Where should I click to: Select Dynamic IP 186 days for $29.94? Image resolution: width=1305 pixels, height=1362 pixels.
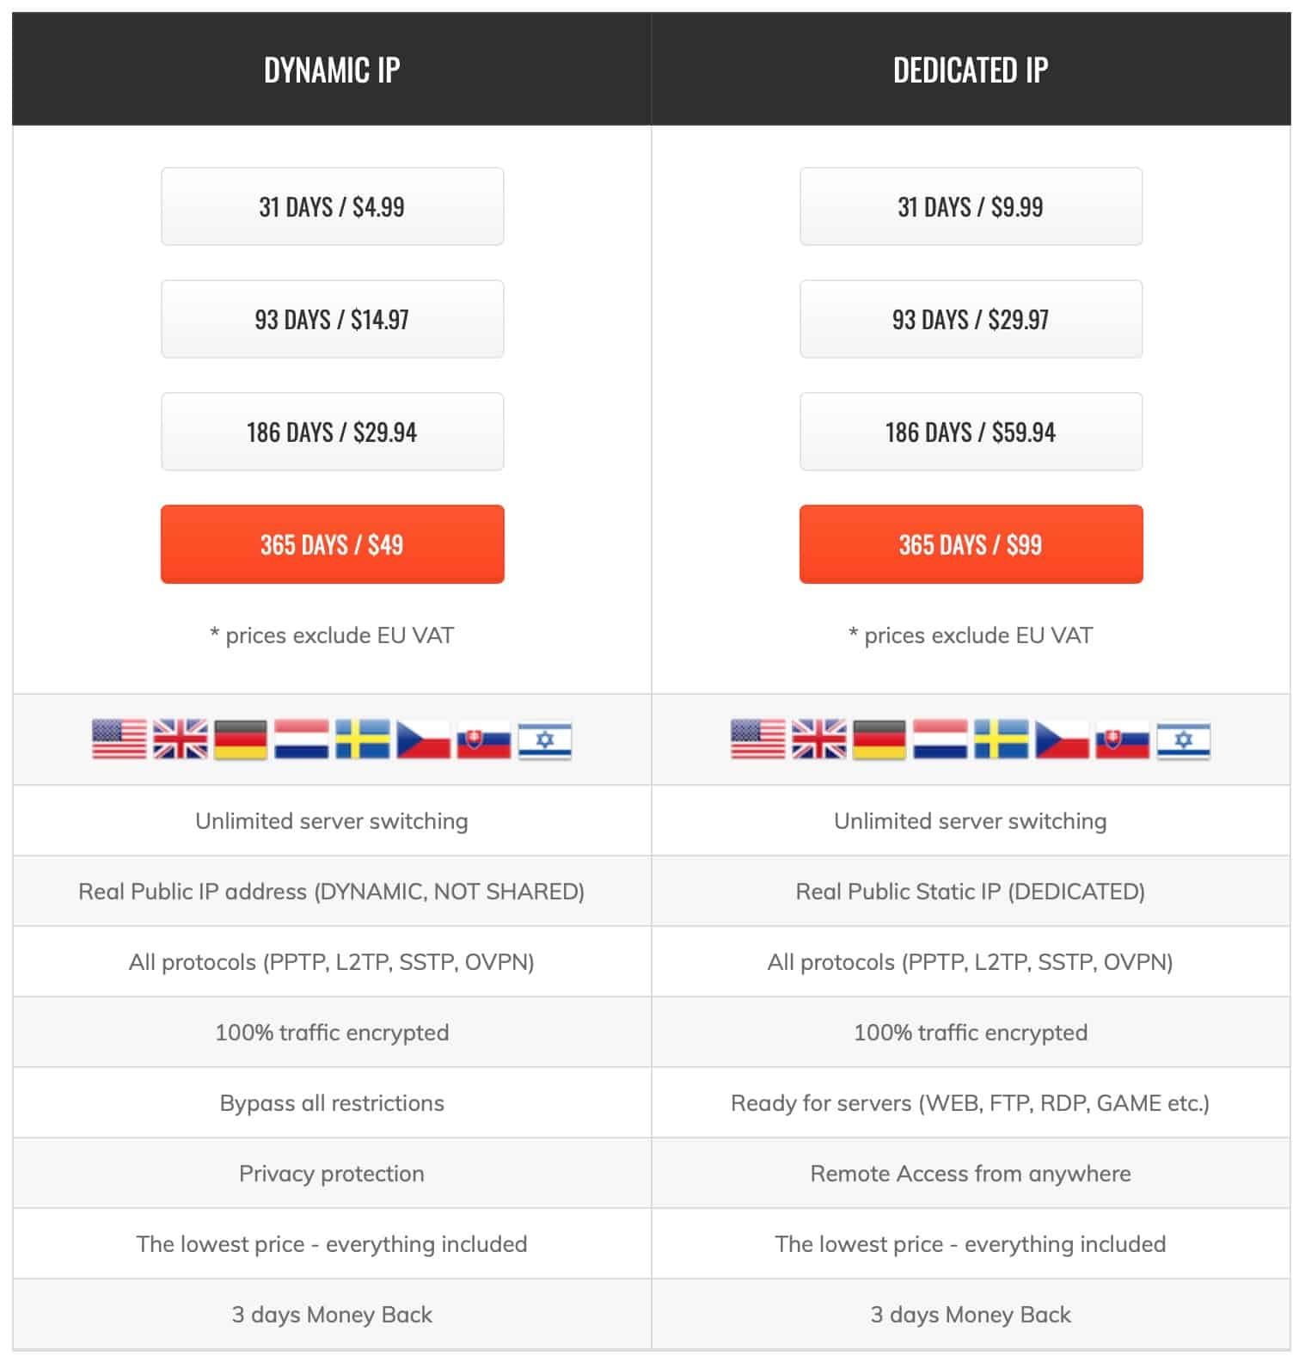pos(332,432)
